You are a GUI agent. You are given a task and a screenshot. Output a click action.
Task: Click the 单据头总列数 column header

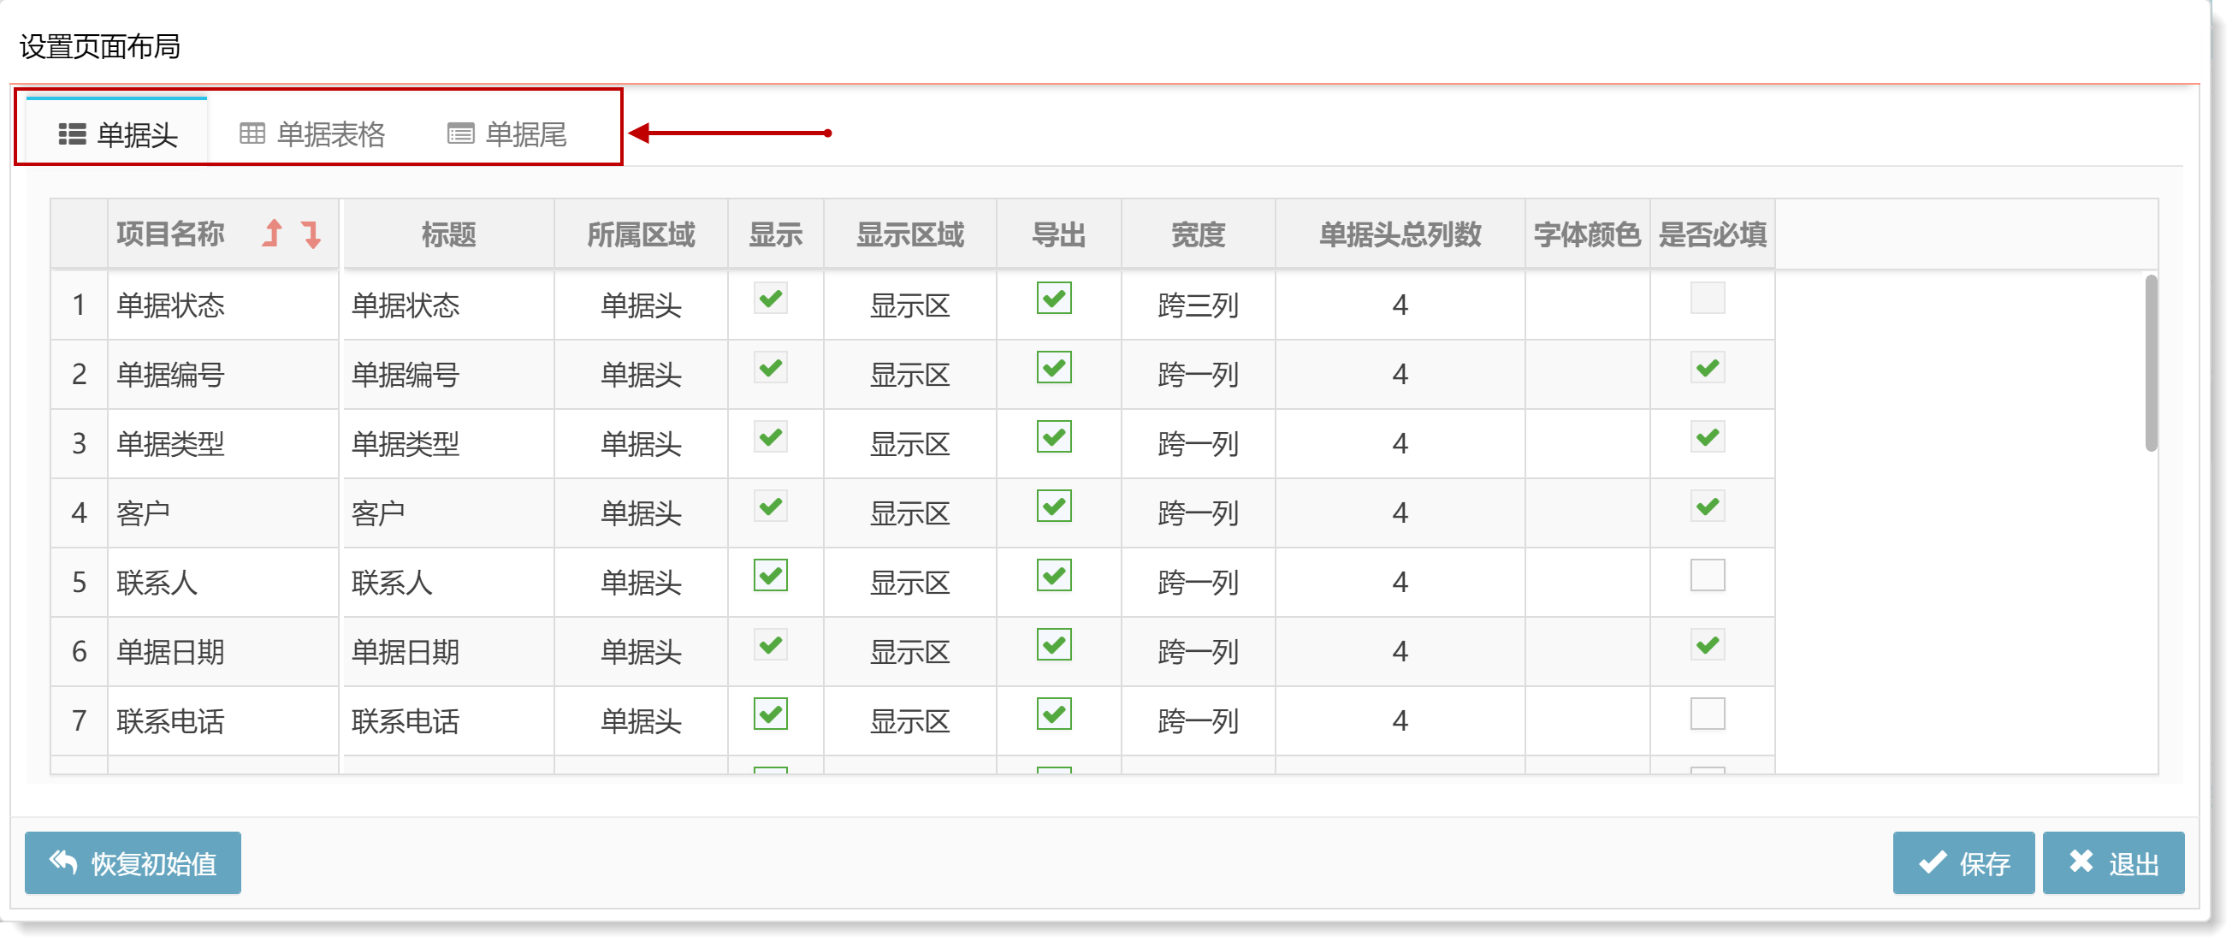[x=1400, y=234]
